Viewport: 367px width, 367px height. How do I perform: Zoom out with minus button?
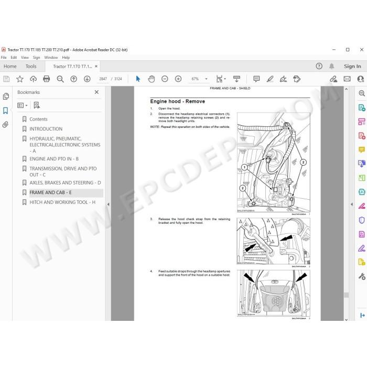pos(165,79)
